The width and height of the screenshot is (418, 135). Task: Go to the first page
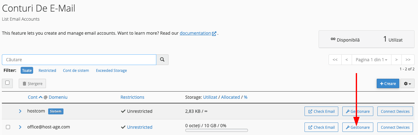(335, 59)
